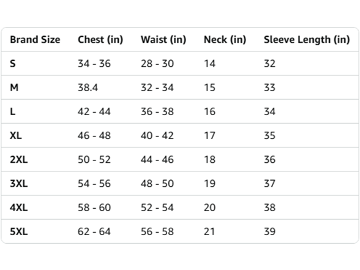The width and height of the screenshot is (360, 270).
Task: Click the 3XL size row label
Action: (x=19, y=184)
